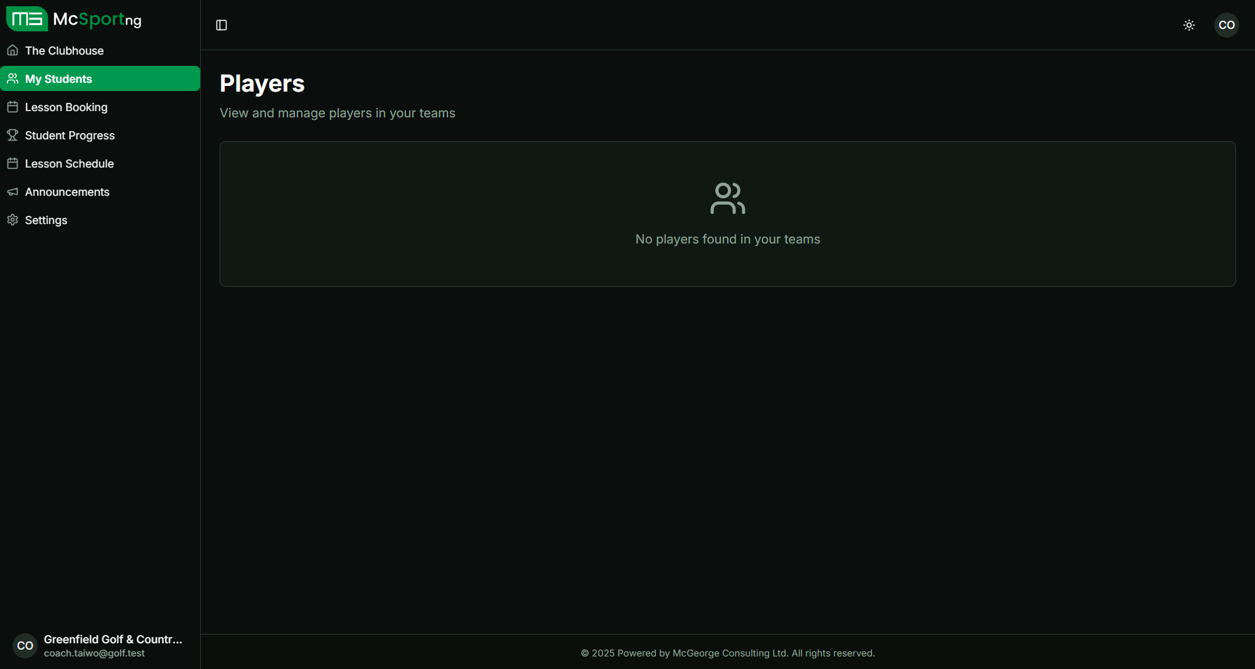Click the gear icon beside Settings
Image resolution: width=1255 pixels, height=669 pixels.
pos(13,220)
